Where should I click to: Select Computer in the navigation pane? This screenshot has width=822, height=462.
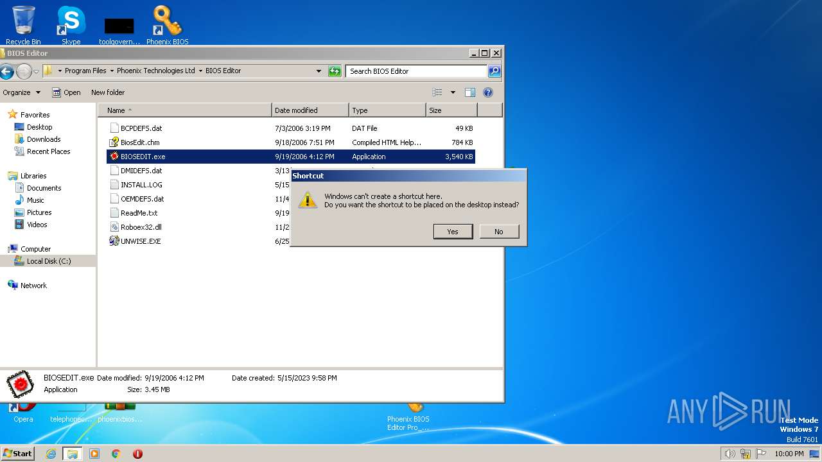(35, 249)
